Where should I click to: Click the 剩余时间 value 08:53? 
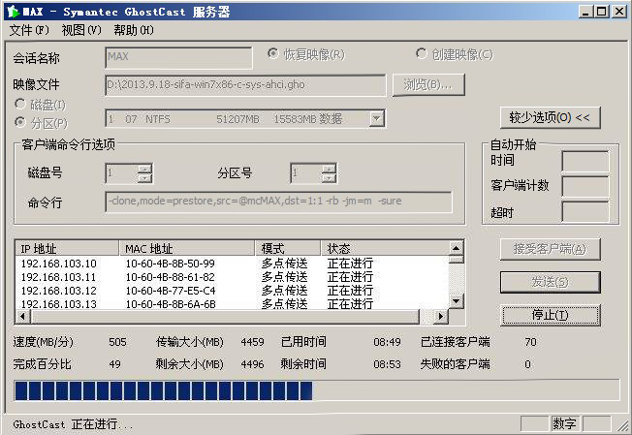pyautogui.click(x=387, y=364)
